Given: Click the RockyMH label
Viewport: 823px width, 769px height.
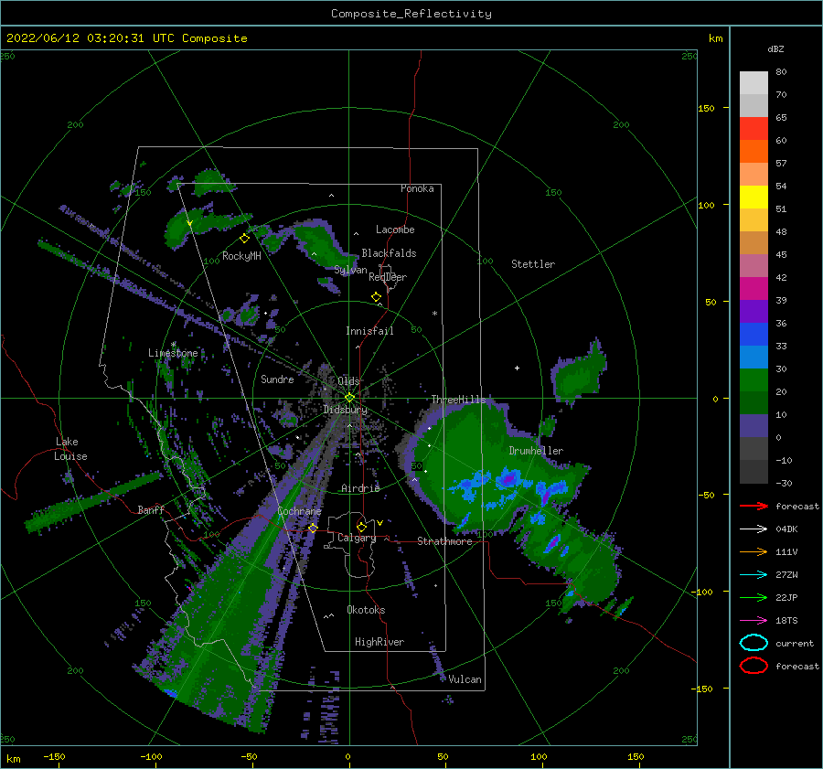Looking at the screenshot, I should point(241,256).
